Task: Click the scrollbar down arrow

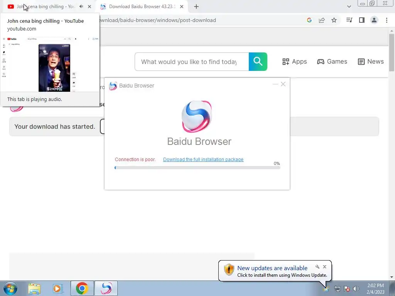Action: tap(392, 277)
